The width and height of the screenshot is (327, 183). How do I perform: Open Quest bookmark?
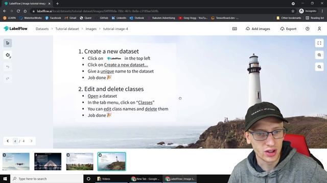[x=85, y=18]
